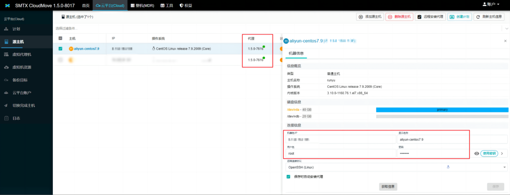This screenshot has height=195, width=510.
Task: Click the green agent status dot, first row
Action: click(264, 47)
